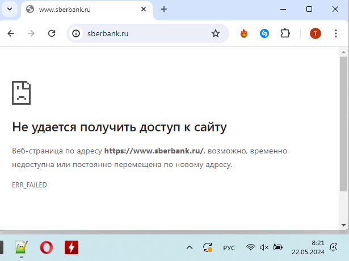The image size is (349, 261).
Task: Expand the tab search dropdown arrow
Action: pyautogui.click(x=9, y=9)
